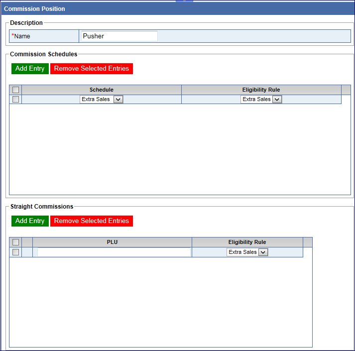The image size is (355, 351).
Task: Tick the Commission Schedules header select-all checkbox
Action: tap(15, 90)
